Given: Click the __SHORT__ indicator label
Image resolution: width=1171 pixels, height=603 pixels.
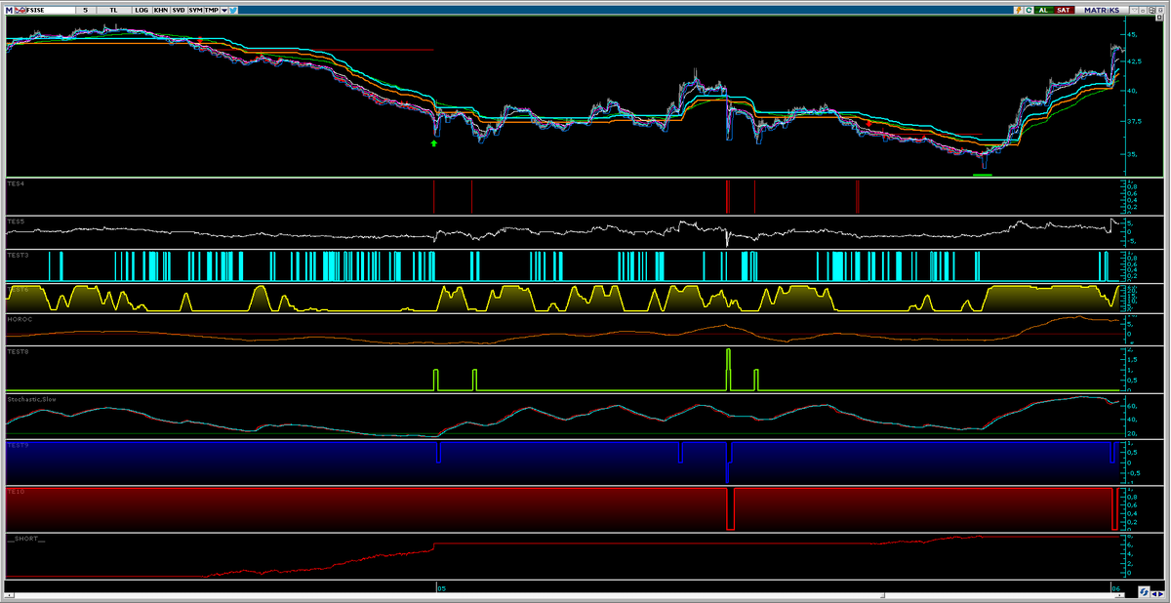Looking at the screenshot, I should 26,538.
